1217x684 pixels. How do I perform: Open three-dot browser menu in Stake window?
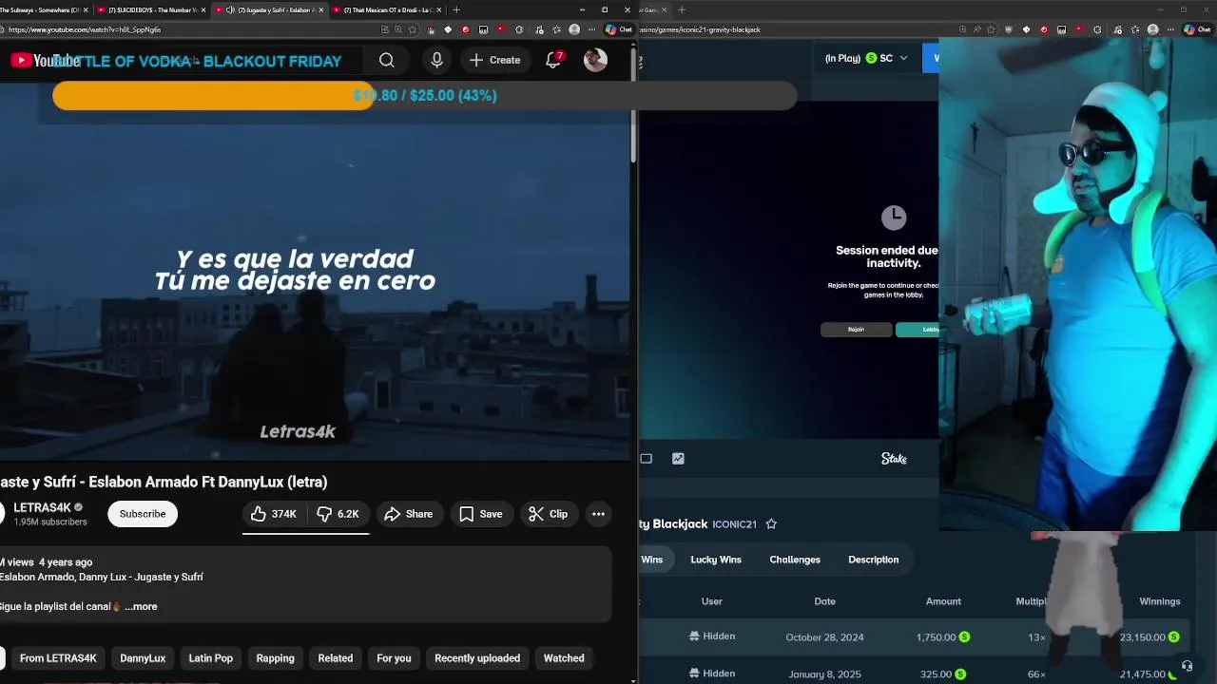tap(1170, 29)
